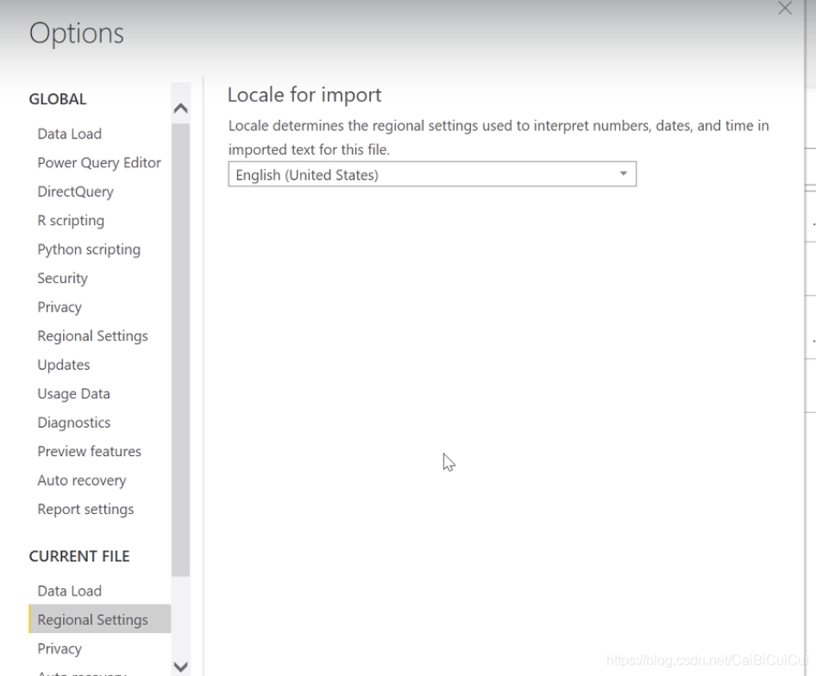Click the locale dropdown arrow
816x676 pixels.
623,174
